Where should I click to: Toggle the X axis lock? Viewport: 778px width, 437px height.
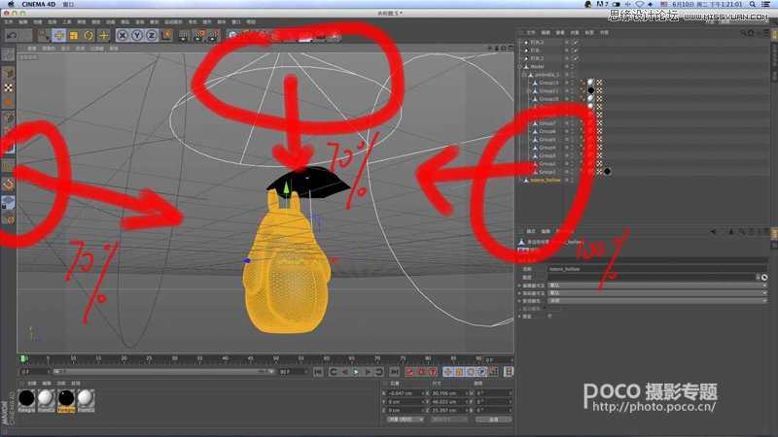(x=123, y=35)
